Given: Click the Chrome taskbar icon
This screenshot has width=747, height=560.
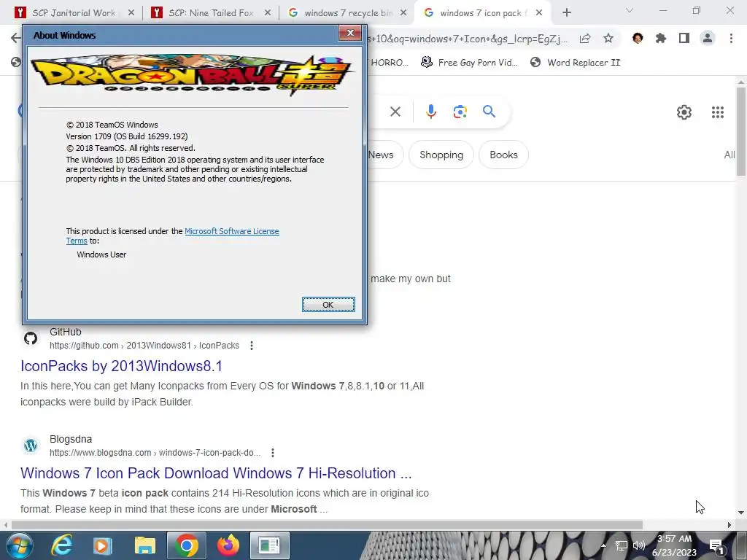Looking at the screenshot, I should [x=186, y=545].
